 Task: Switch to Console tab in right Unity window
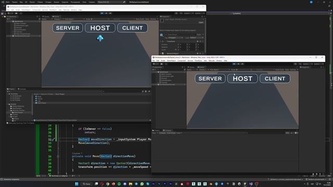[x=167, y=130]
